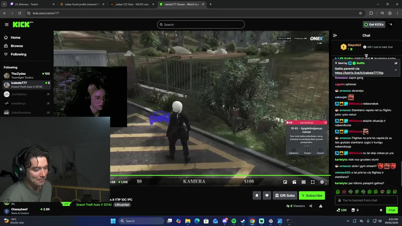Open Classybeef channel in sidebar
This screenshot has height=226, width=402.
point(27,211)
